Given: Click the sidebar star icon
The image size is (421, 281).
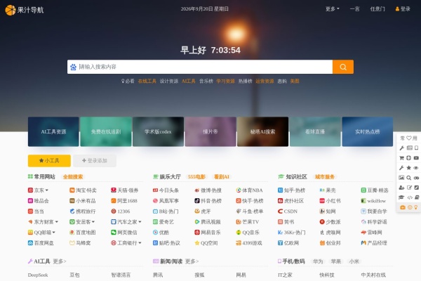Looking at the screenshot, I should pyautogui.click(x=408, y=168).
